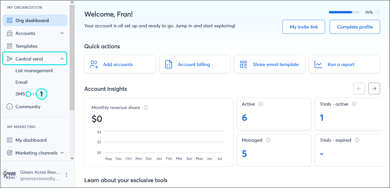Click the Account billing document icon

[x=168, y=64]
